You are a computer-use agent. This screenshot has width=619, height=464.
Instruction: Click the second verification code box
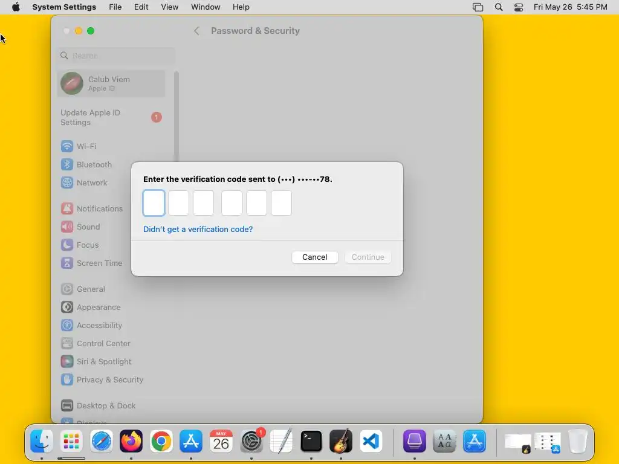click(x=178, y=203)
